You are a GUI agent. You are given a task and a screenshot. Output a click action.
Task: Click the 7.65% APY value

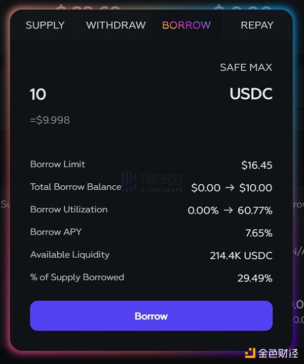click(258, 233)
